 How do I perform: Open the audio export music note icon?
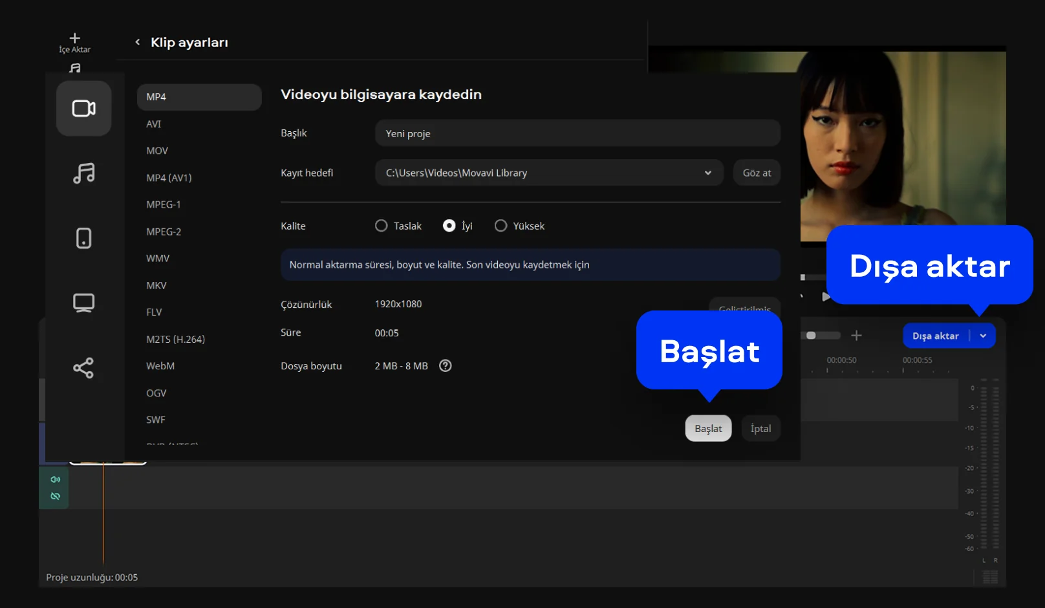[83, 173]
